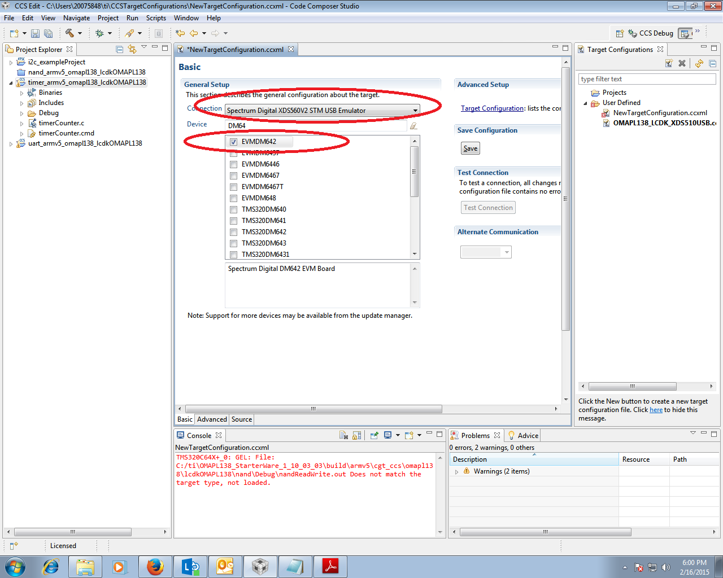
Task: Check the EVMDM6446 device checkbox
Action: coord(233,164)
